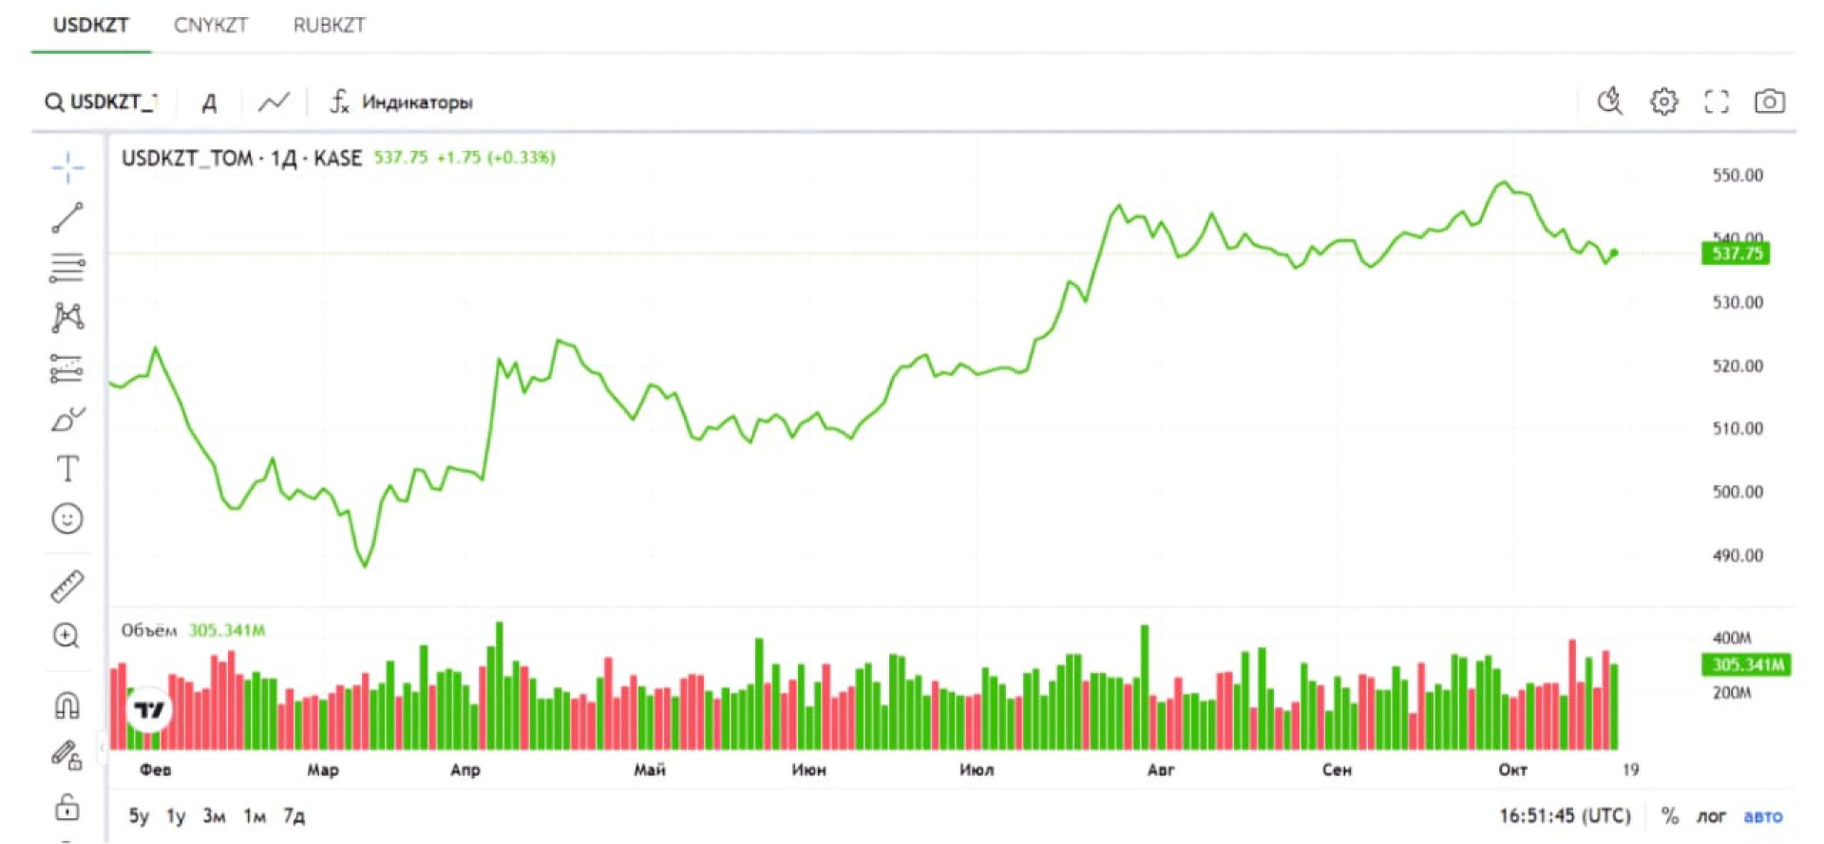Take a chart snapshot with camera icon

pyautogui.click(x=1769, y=102)
